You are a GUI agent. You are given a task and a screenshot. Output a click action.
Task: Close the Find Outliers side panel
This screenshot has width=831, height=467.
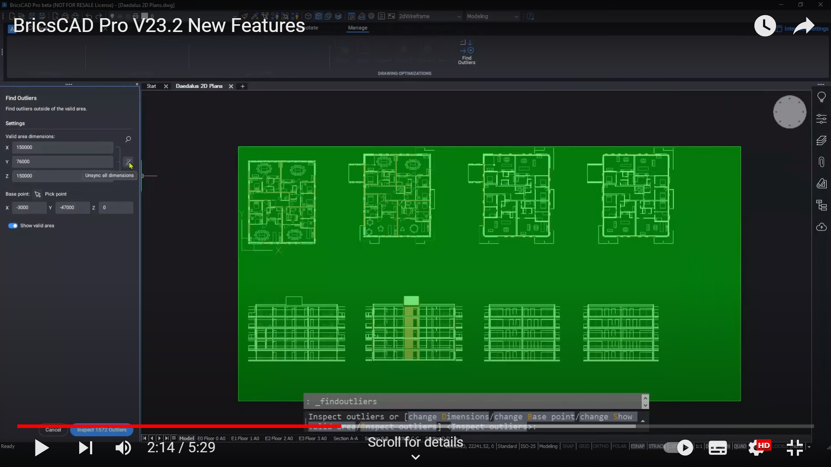click(137, 84)
